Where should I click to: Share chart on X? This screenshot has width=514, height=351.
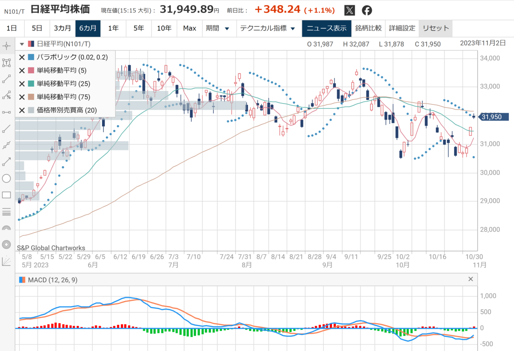(350, 10)
